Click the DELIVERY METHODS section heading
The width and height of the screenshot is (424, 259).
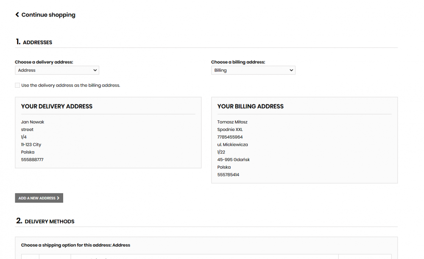[x=49, y=221]
